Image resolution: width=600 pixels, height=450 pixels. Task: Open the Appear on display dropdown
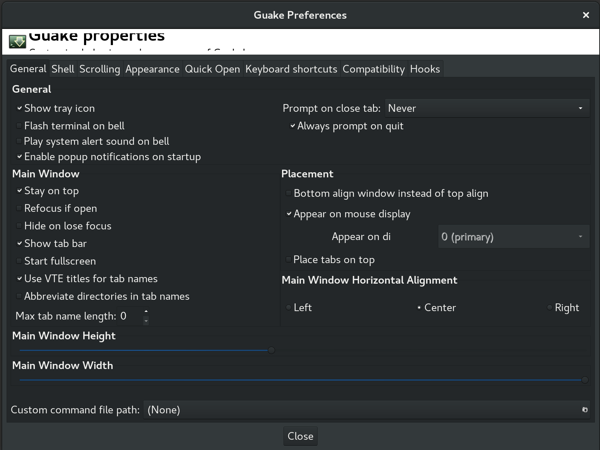(x=513, y=236)
